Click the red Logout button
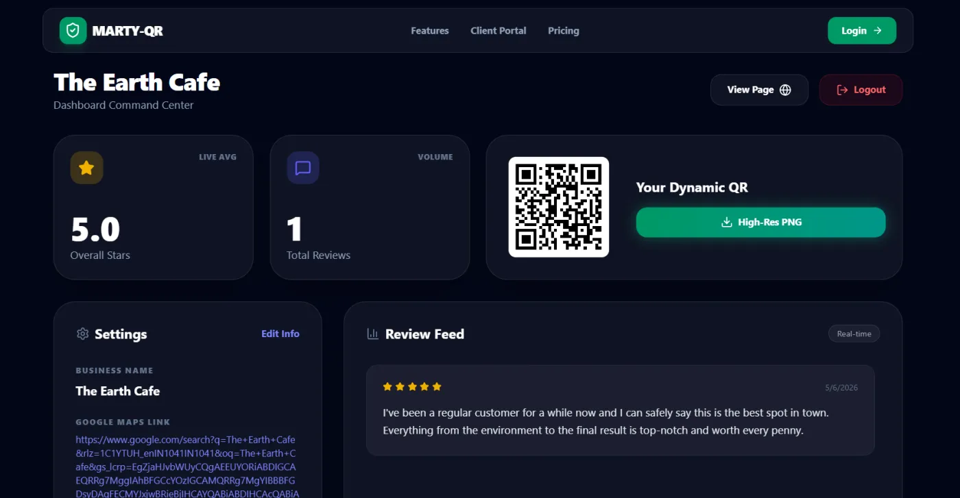 [x=861, y=90]
